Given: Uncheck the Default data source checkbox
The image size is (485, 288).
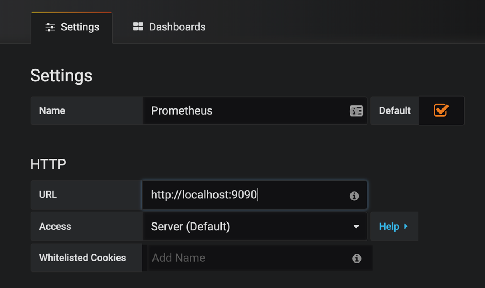Looking at the screenshot, I should click(441, 110).
